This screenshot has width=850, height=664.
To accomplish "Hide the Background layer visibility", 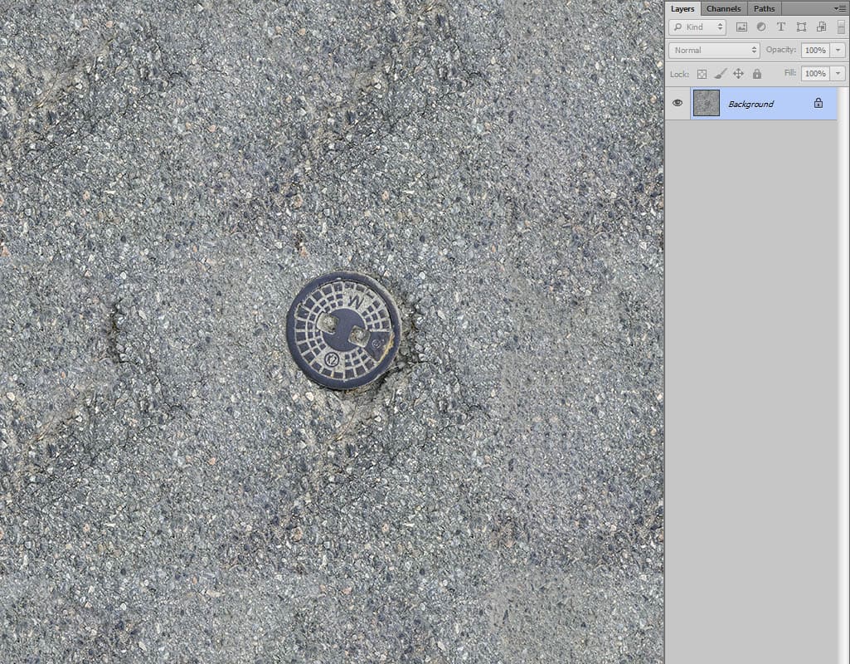I will [x=678, y=103].
